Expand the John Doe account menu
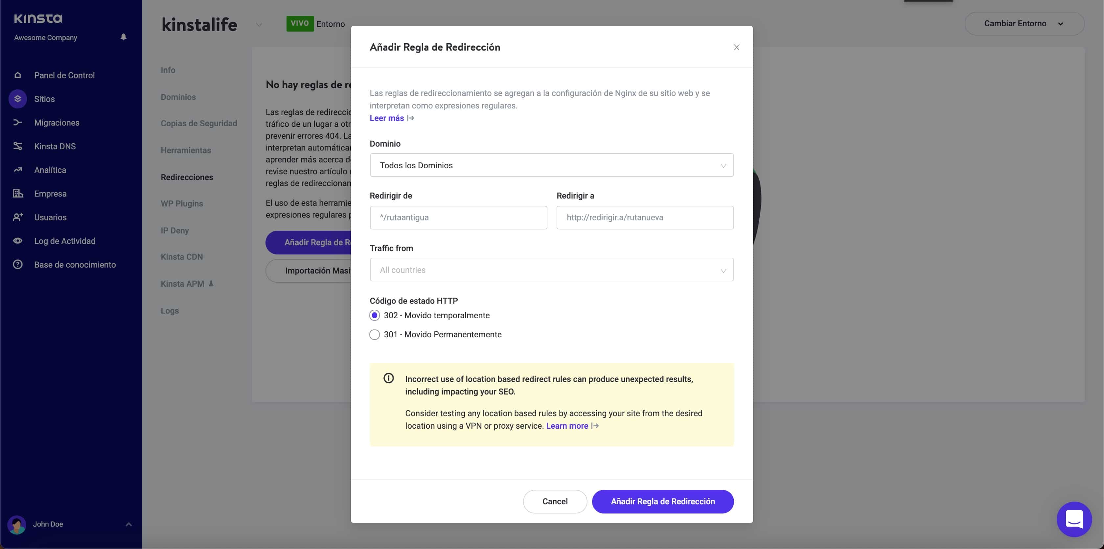1104x549 pixels. pos(128,524)
